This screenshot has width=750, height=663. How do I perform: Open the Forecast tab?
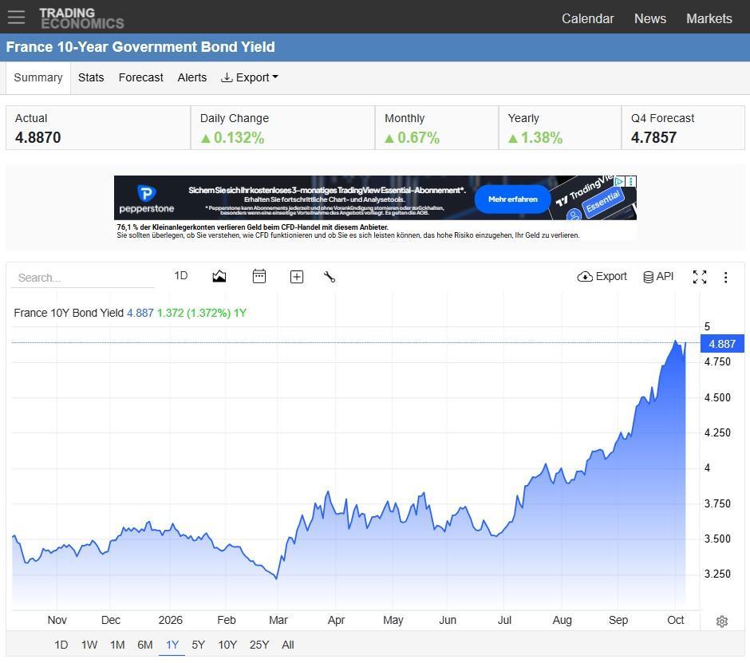tap(140, 77)
